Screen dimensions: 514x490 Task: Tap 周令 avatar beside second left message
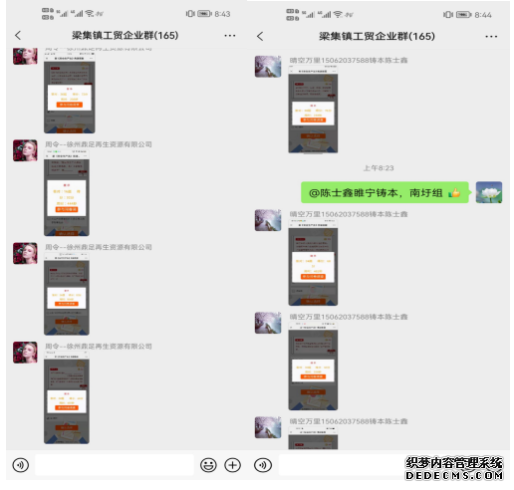[25, 150]
